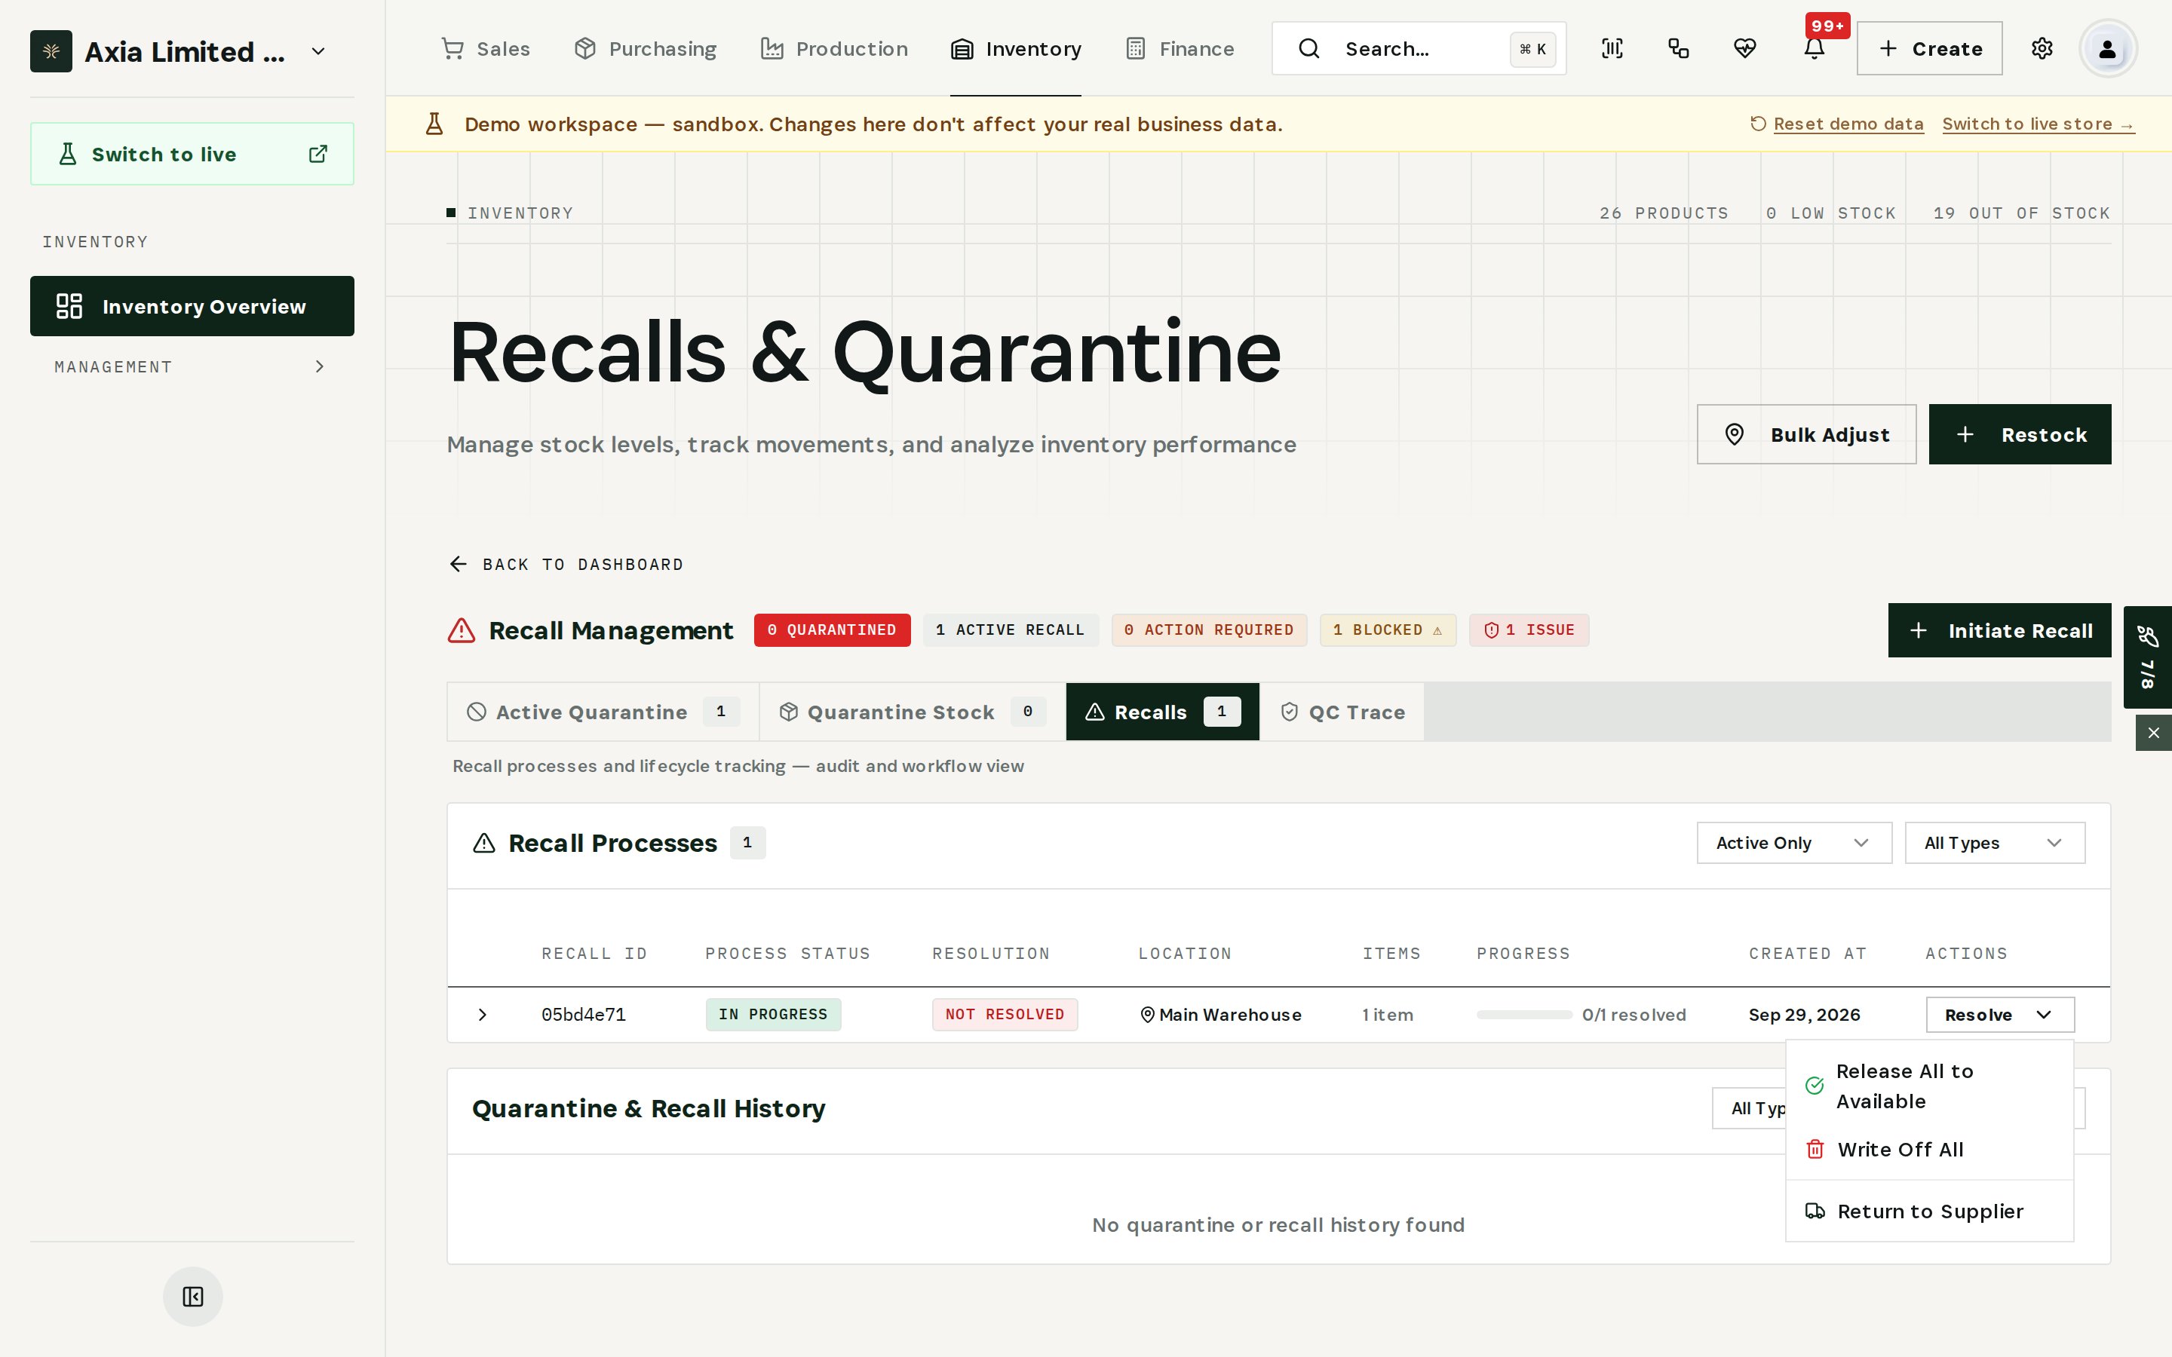The width and height of the screenshot is (2172, 1357).
Task: Click the Initiate Recall button
Action: (2000, 630)
